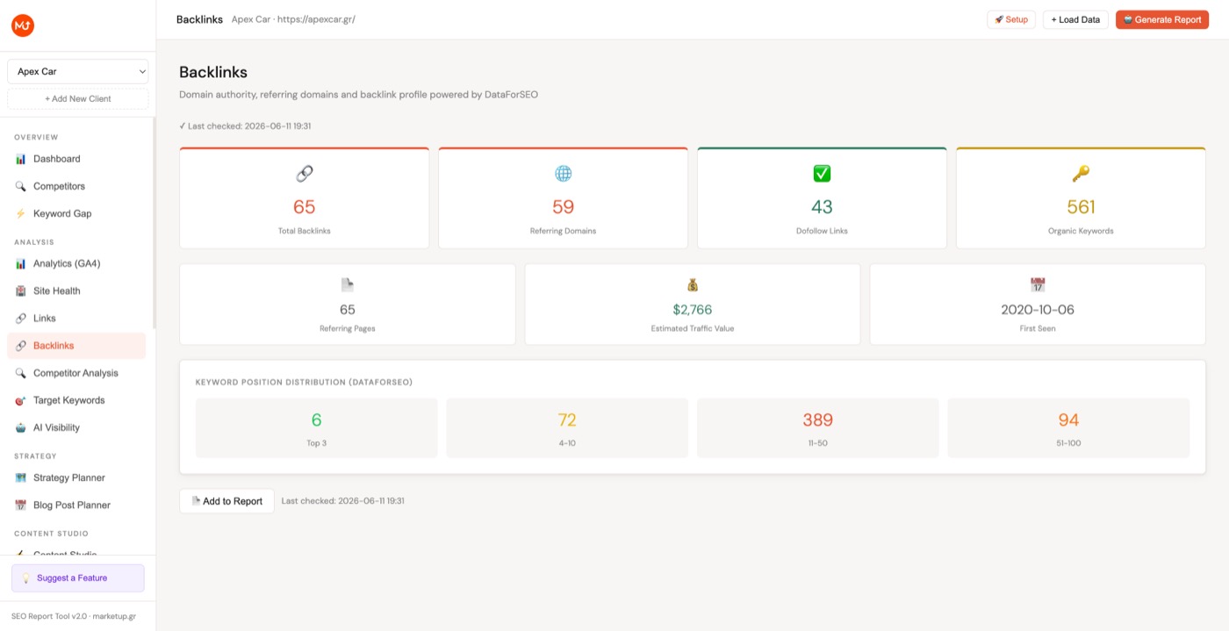Click the Add to Report button
The height and width of the screenshot is (631, 1229).
226,501
